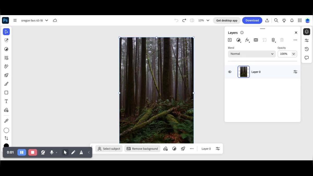Add a layer mask
The width and height of the screenshot is (313, 176).
[256, 40]
